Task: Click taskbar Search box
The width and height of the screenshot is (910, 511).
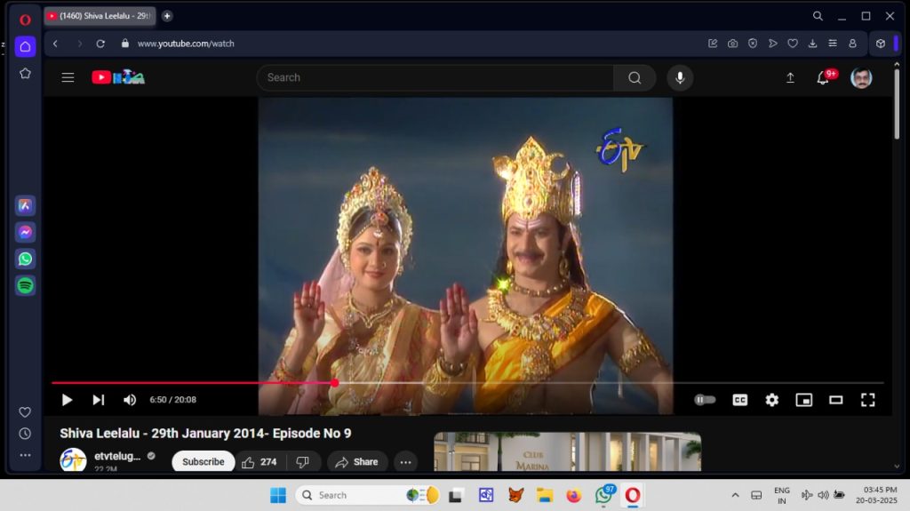Action: coord(369,495)
